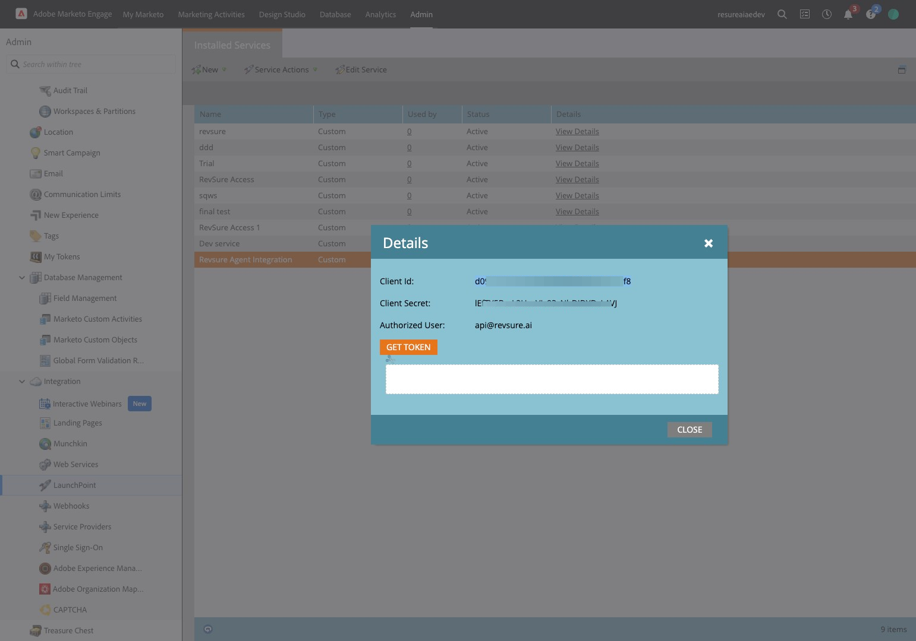The width and height of the screenshot is (916, 641).
Task: Open View Details link for final test
Action: tap(577, 211)
